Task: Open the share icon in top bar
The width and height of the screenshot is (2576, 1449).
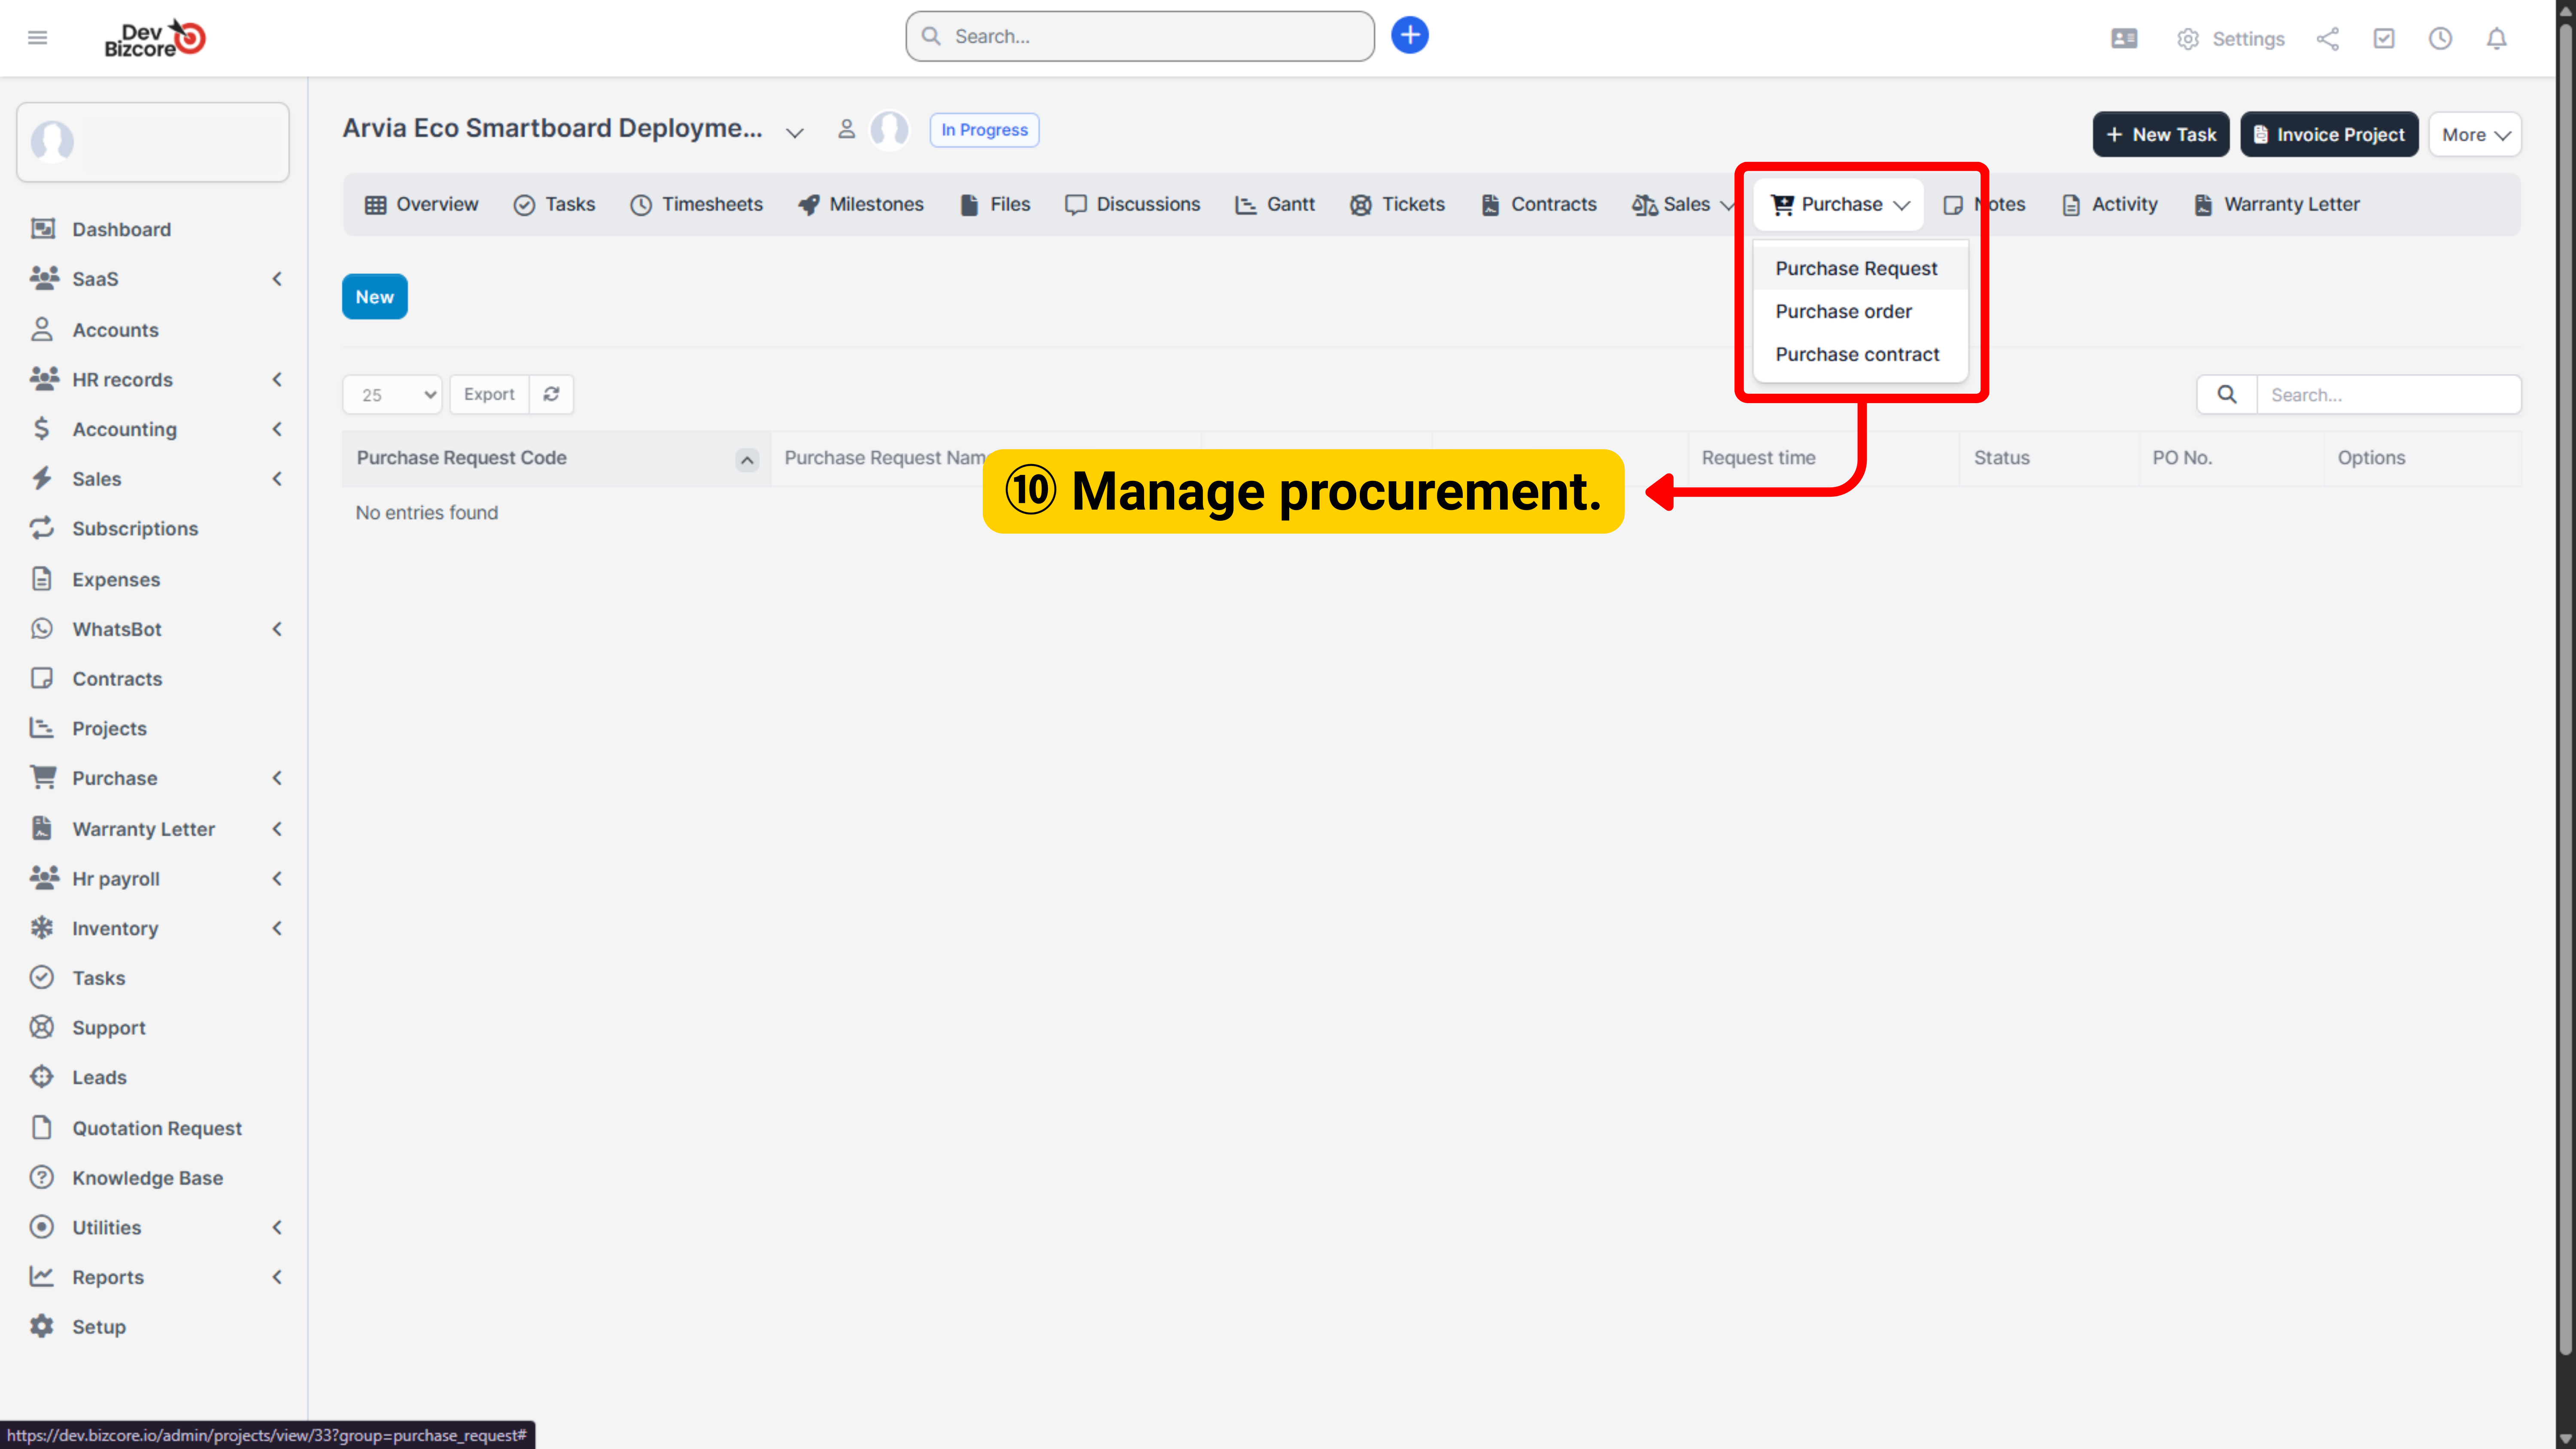Action: click(2327, 39)
